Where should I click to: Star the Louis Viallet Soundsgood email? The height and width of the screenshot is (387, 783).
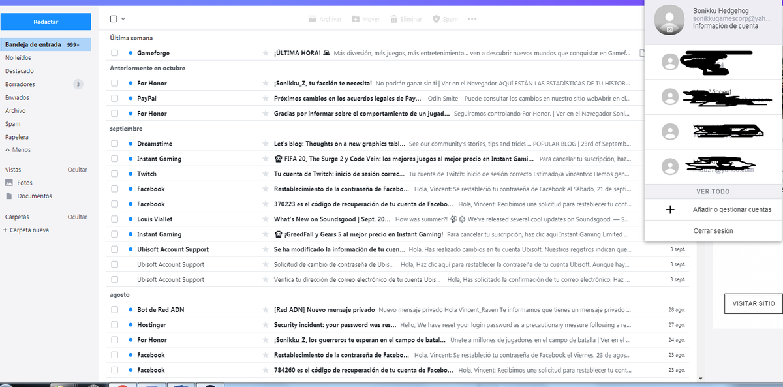pos(265,219)
